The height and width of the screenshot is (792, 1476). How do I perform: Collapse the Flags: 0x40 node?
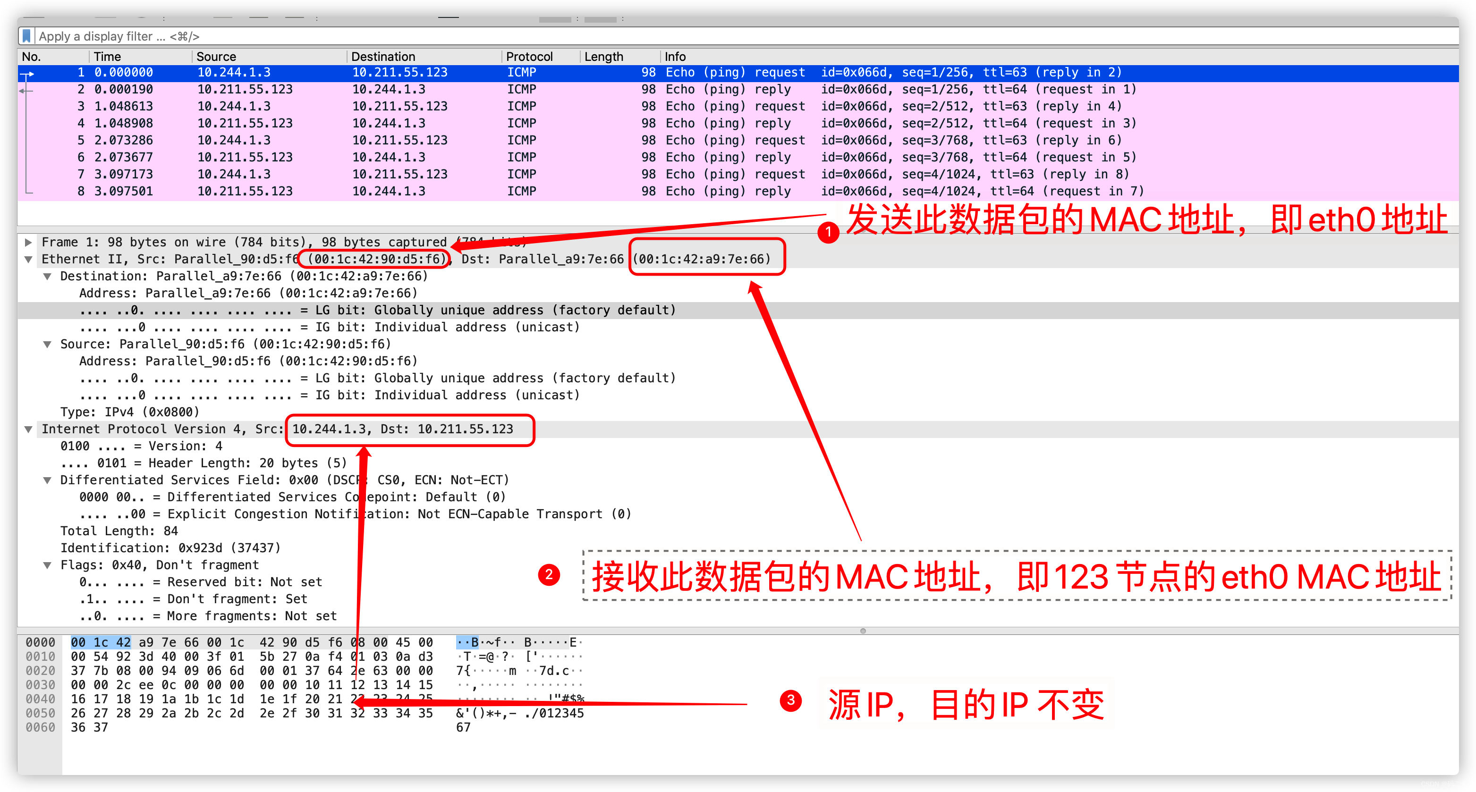pyautogui.click(x=47, y=565)
